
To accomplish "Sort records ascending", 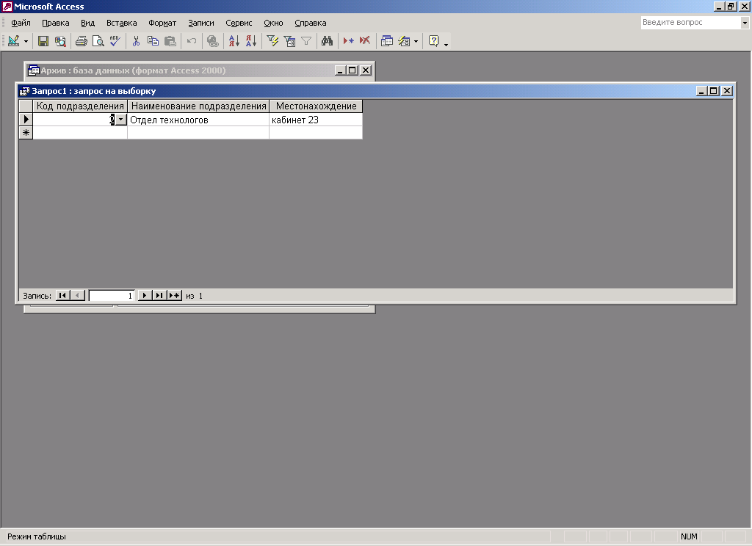I will coord(234,41).
